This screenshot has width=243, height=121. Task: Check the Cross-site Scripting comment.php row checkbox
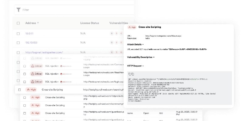coord(25,105)
